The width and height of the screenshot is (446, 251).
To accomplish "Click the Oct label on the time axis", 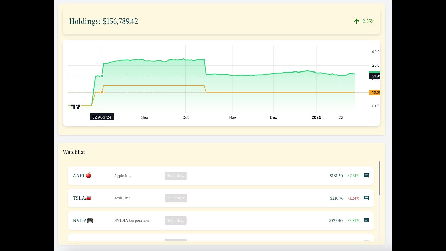I will (185, 117).
